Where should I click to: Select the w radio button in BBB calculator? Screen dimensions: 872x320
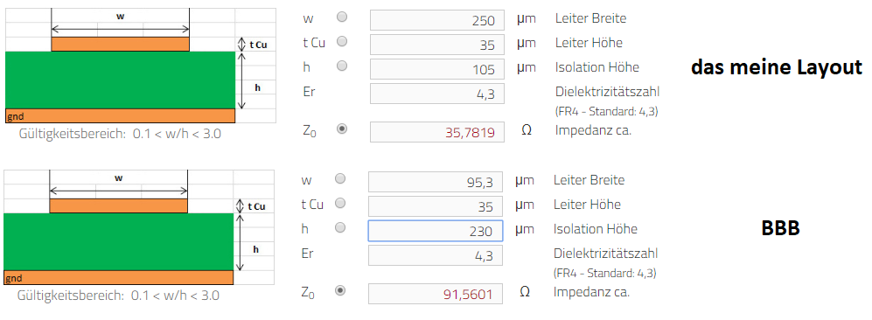click(x=340, y=178)
